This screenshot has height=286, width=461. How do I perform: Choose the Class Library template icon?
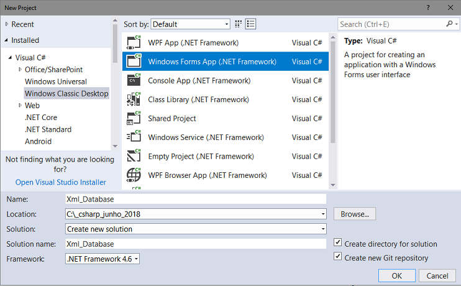pyautogui.click(x=134, y=99)
